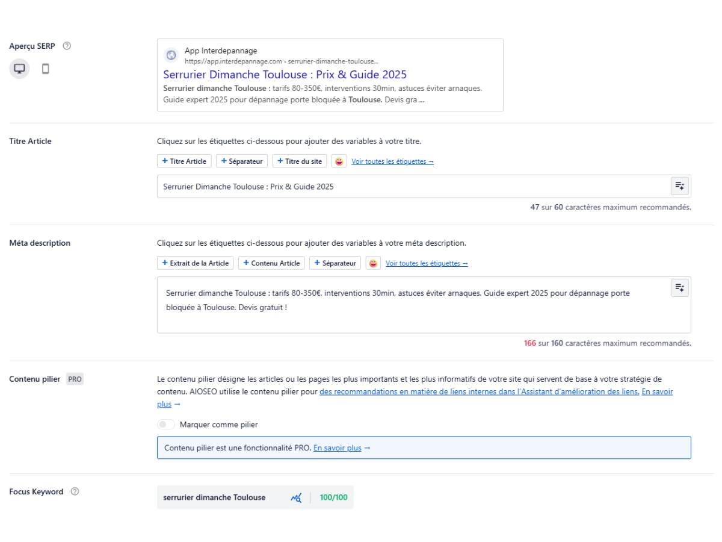
Task: Click AI generator icon in meta description field
Action: coord(679,288)
